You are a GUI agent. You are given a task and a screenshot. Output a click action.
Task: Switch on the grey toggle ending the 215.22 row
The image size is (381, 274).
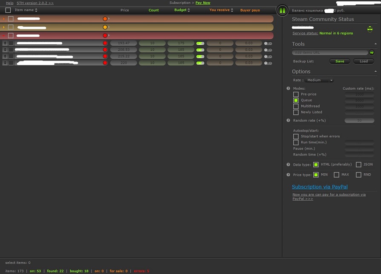[x=268, y=56]
